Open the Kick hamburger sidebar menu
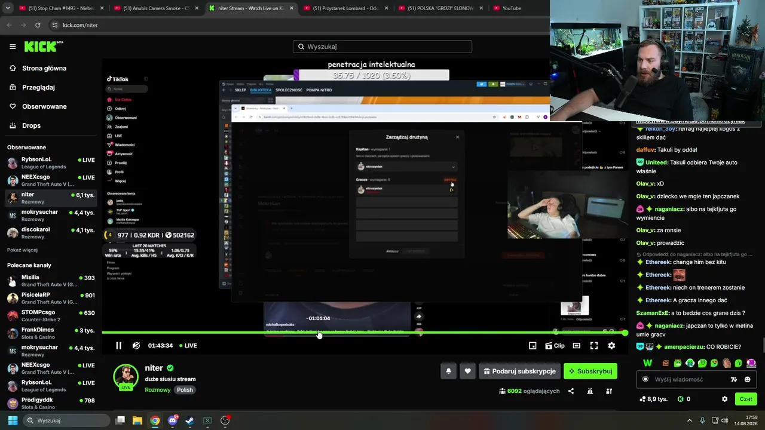765x430 pixels. click(13, 47)
